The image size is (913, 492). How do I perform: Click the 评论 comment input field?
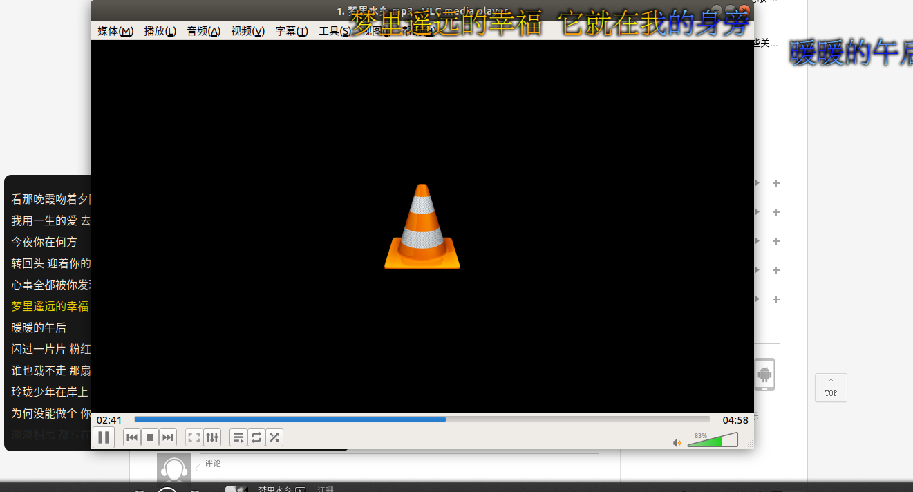tap(399, 467)
